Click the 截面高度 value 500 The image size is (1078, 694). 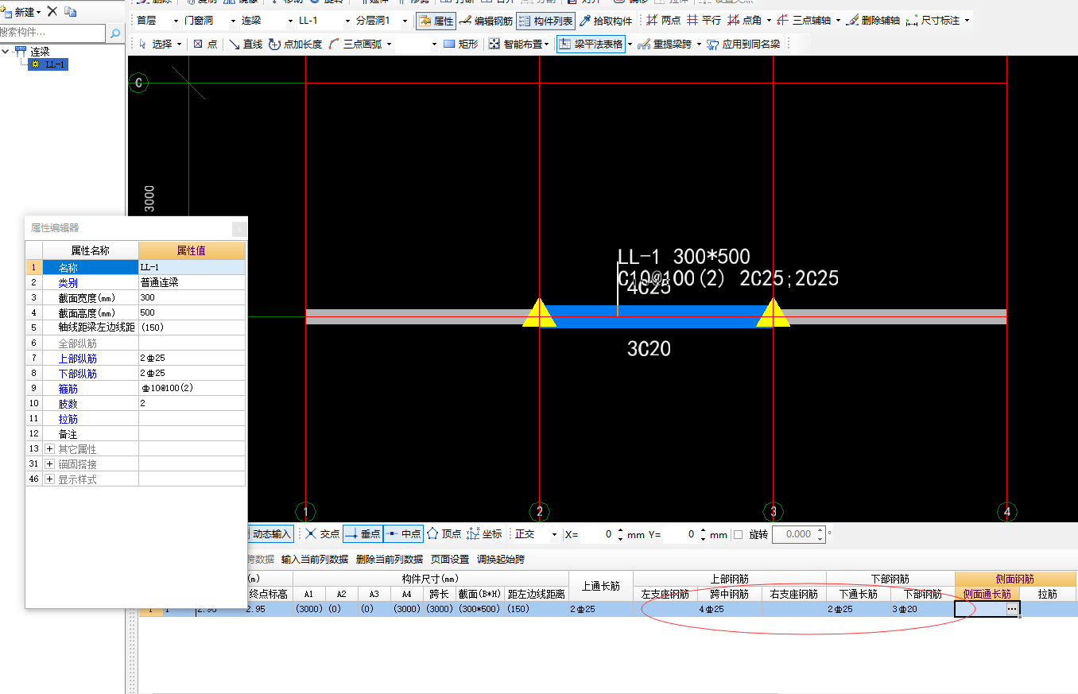(192, 312)
